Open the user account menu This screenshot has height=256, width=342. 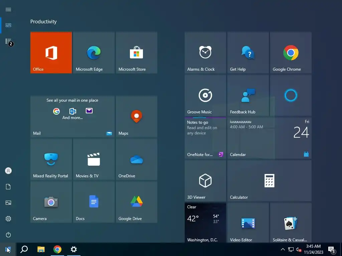[x=8, y=171]
